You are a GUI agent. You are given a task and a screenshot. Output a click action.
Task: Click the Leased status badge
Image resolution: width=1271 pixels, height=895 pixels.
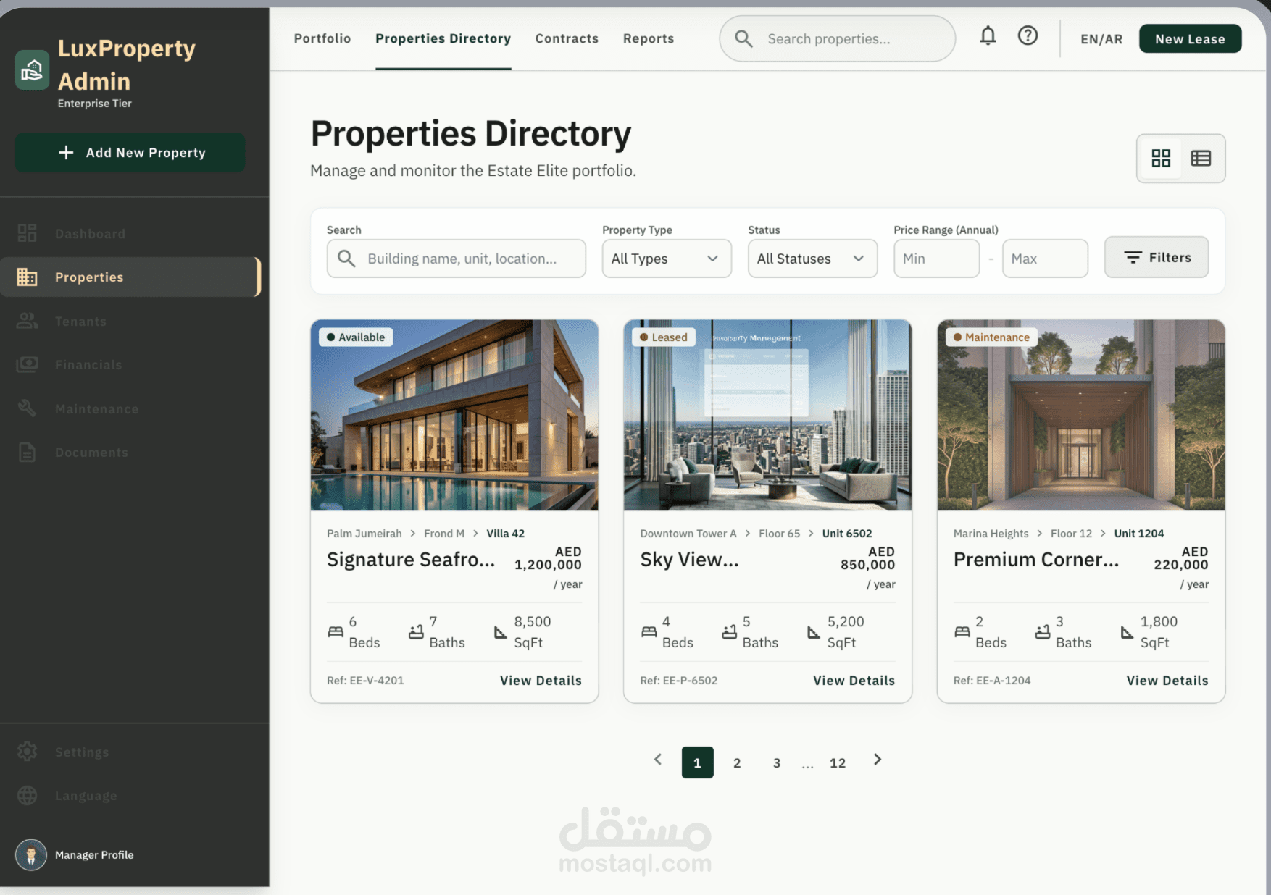coord(664,337)
